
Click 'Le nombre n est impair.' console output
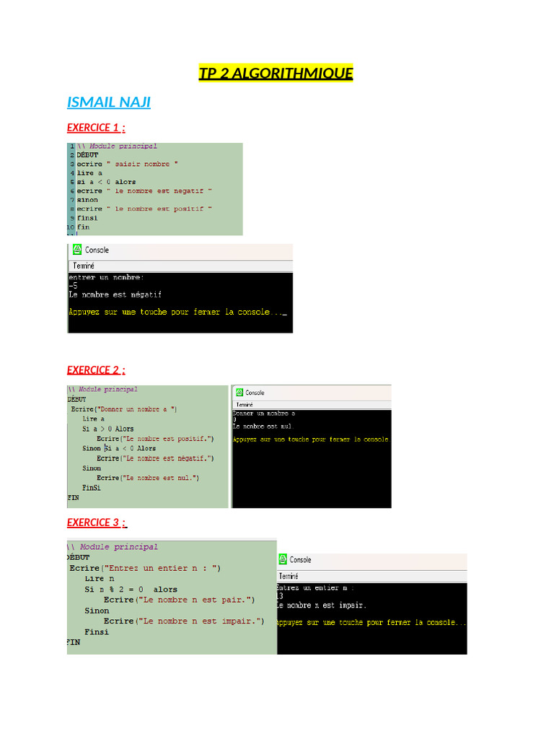pyautogui.click(x=321, y=605)
